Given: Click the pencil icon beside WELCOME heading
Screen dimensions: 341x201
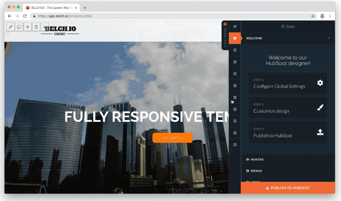Looking at the screenshot, I should coord(329,38).
